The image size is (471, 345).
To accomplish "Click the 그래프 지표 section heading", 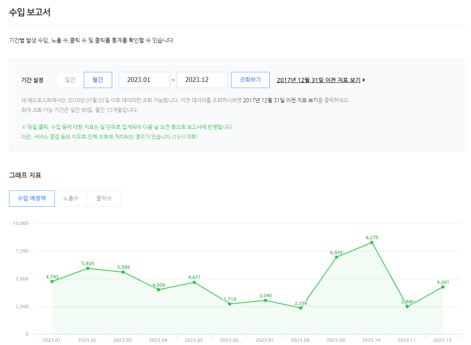I will click(25, 175).
